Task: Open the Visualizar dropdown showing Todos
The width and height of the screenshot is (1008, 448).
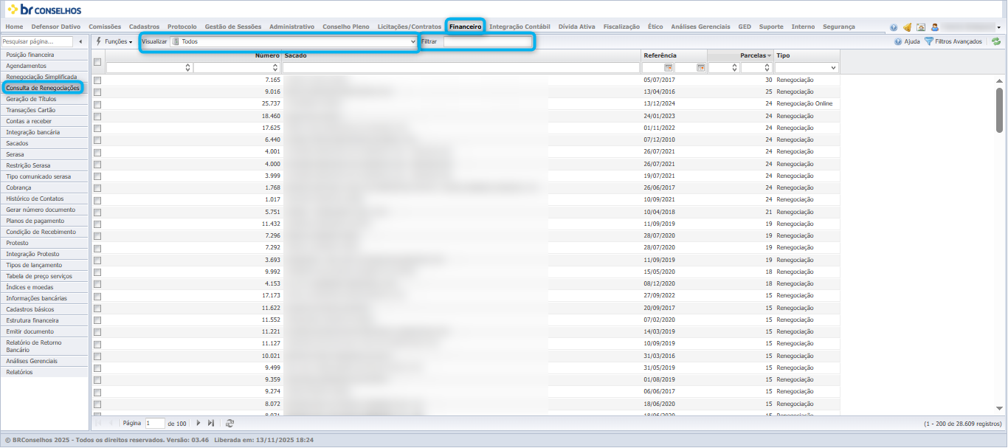Action: click(294, 42)
